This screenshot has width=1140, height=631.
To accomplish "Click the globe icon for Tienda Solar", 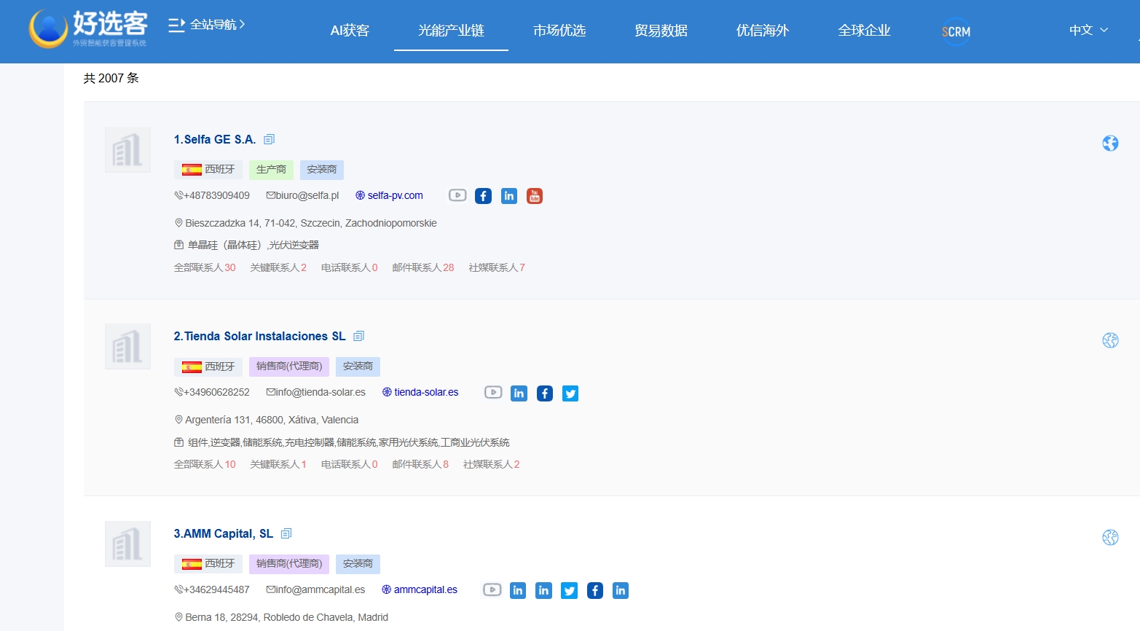I will tap(1110, 340).
